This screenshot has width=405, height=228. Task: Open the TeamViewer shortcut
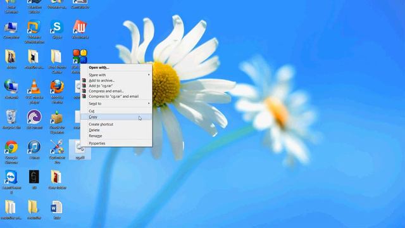[11, 177]
